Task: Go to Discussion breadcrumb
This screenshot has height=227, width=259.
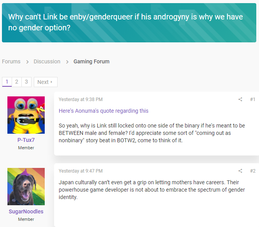Action: click(x=47, y=61)
